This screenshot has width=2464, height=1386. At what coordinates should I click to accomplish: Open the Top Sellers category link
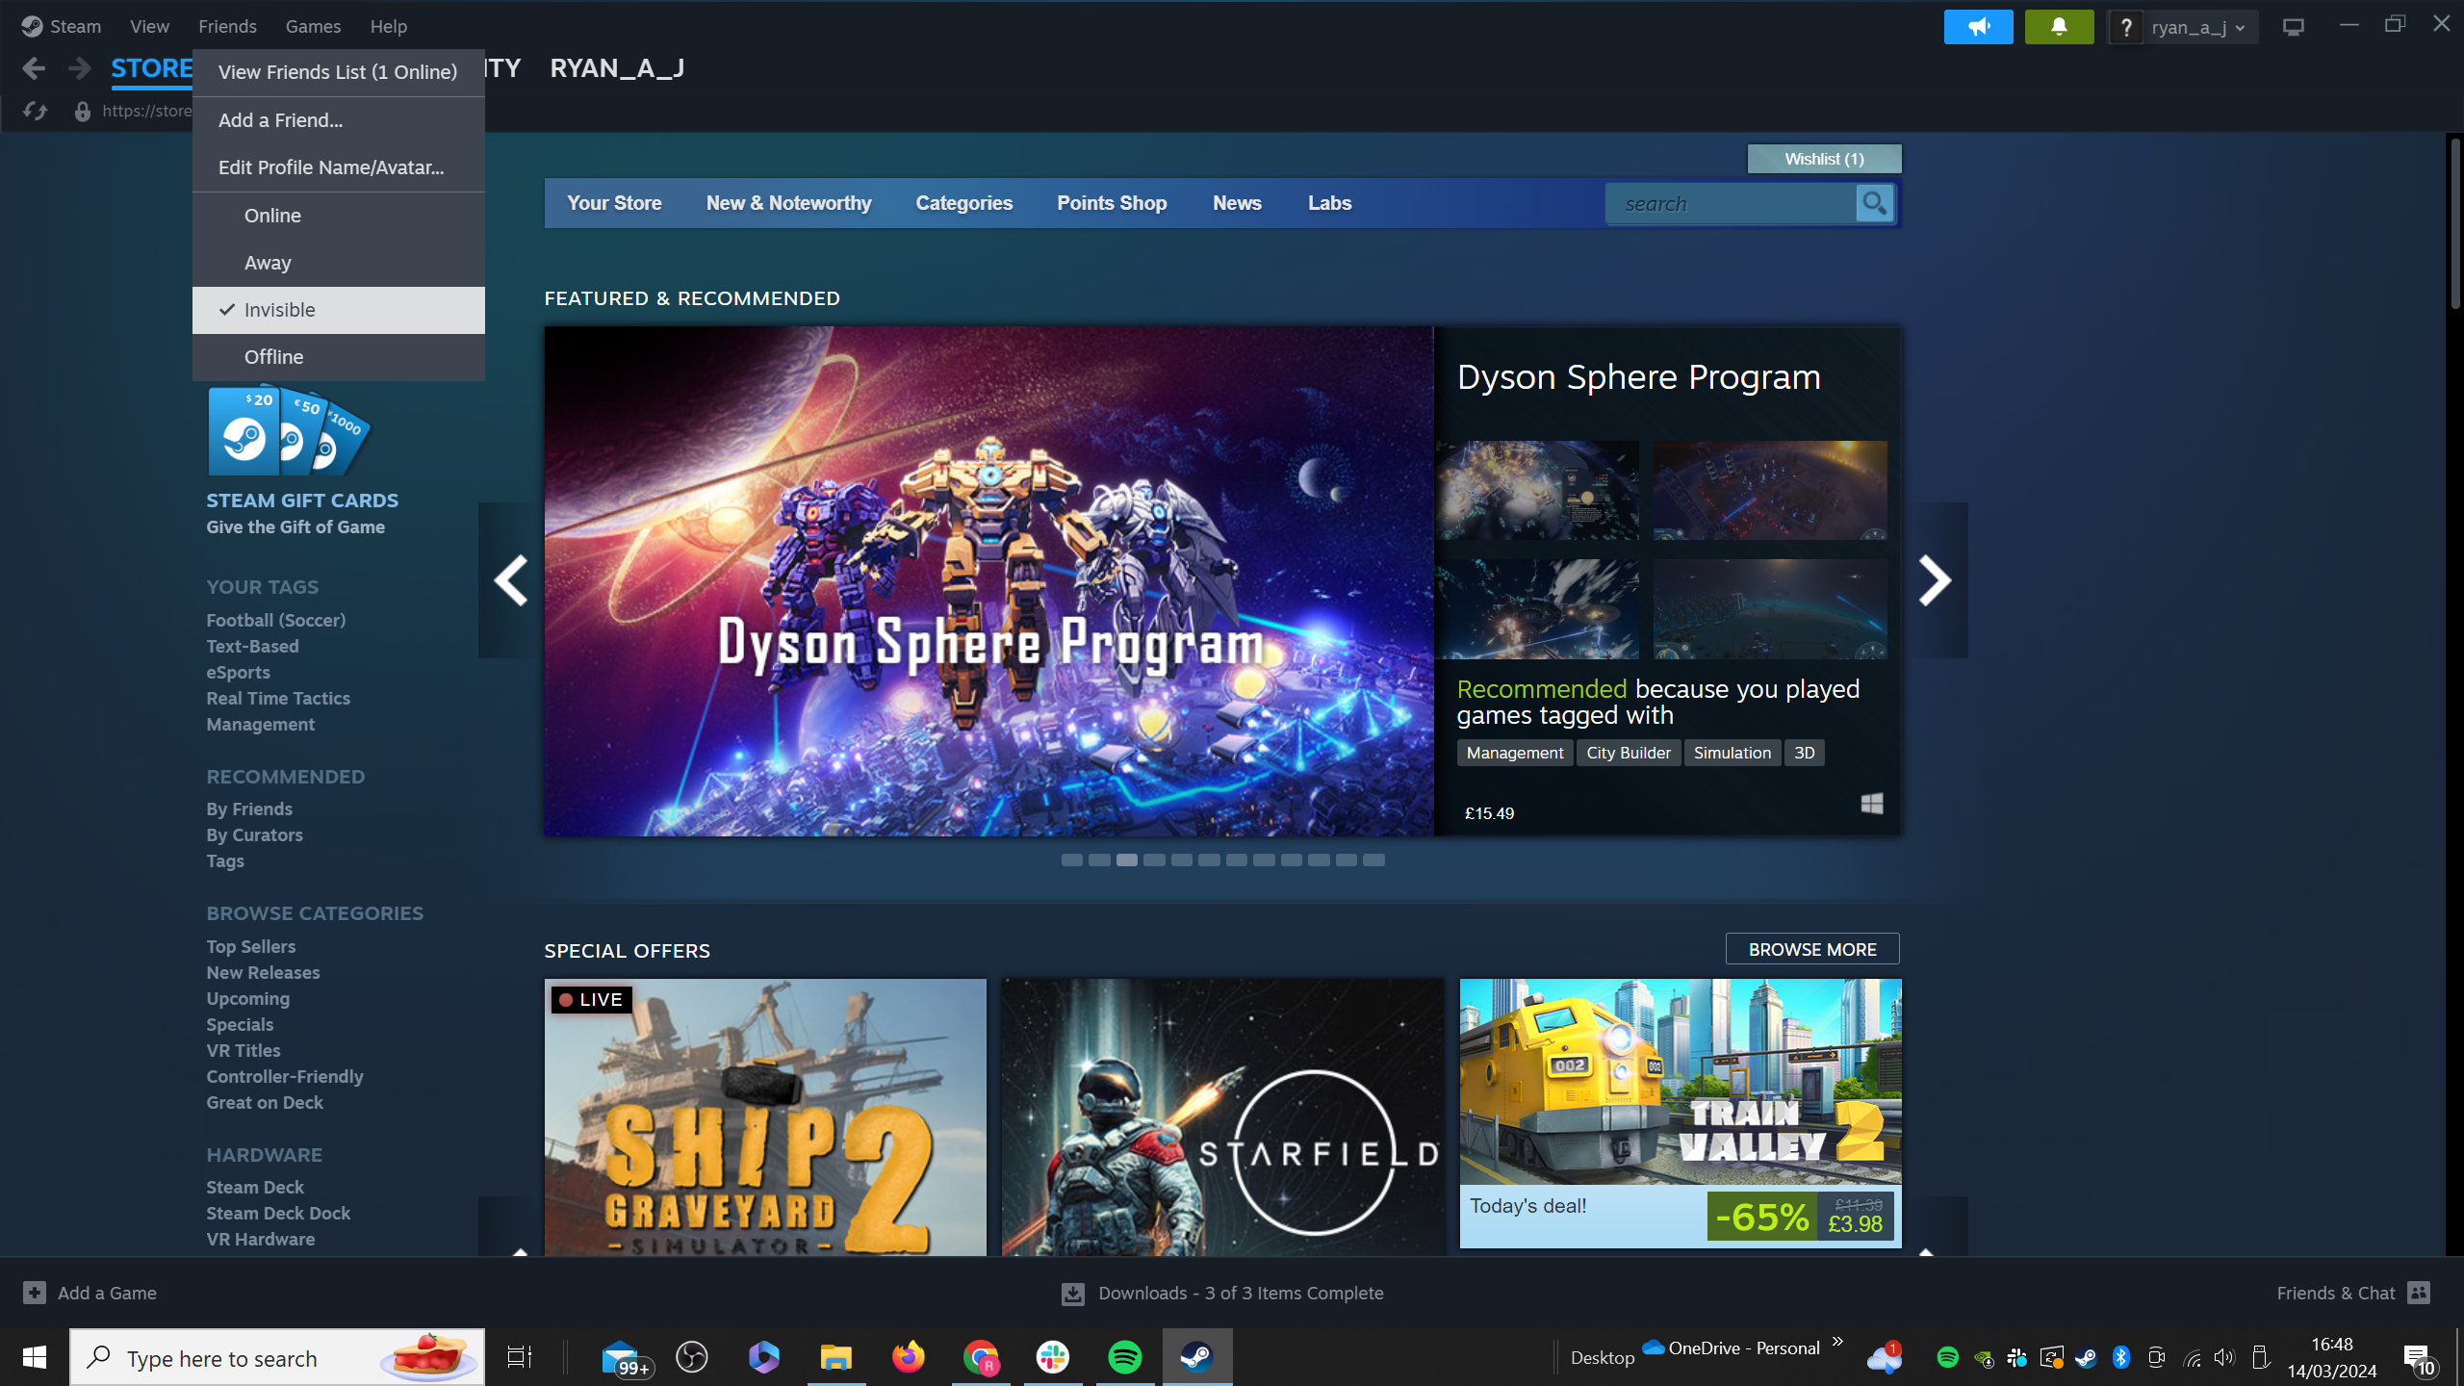251,946
